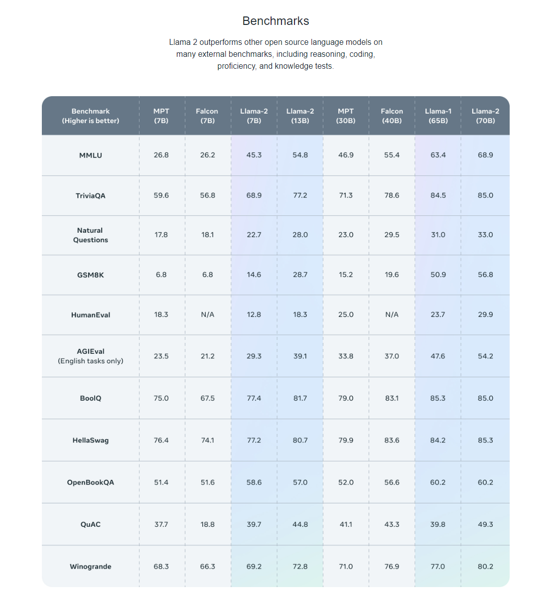Select the MPT (7B) column header
The height and width of the screenshot is (610, 553).
[161, 116]
